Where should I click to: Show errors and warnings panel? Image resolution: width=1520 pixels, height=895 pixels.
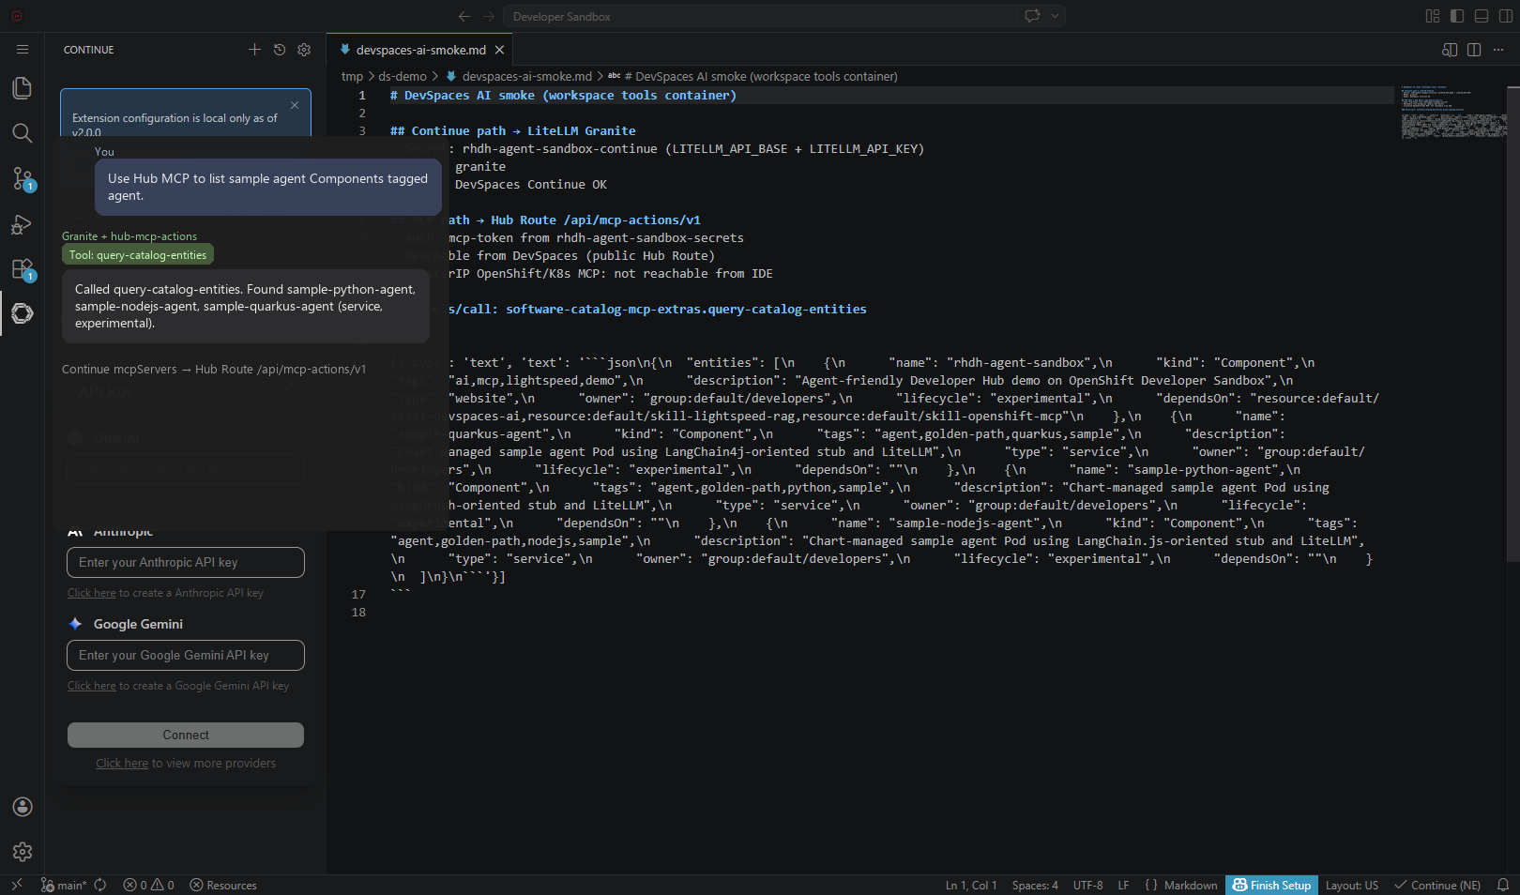(x=148, y=885)
